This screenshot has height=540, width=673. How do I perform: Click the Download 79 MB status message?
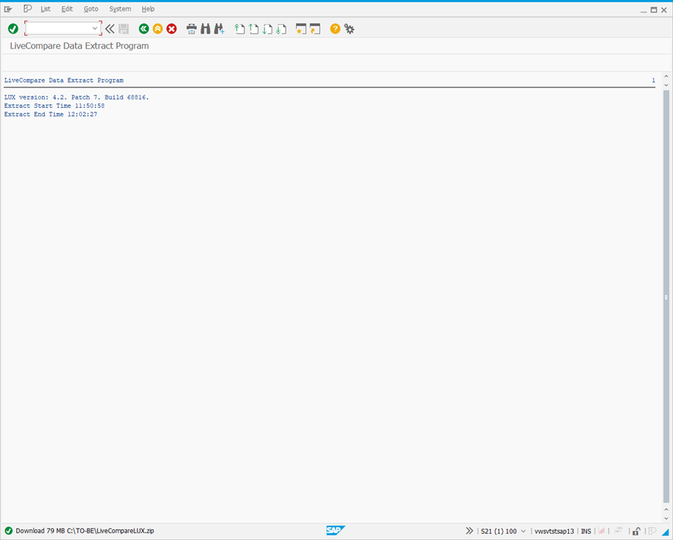(85, 531)
